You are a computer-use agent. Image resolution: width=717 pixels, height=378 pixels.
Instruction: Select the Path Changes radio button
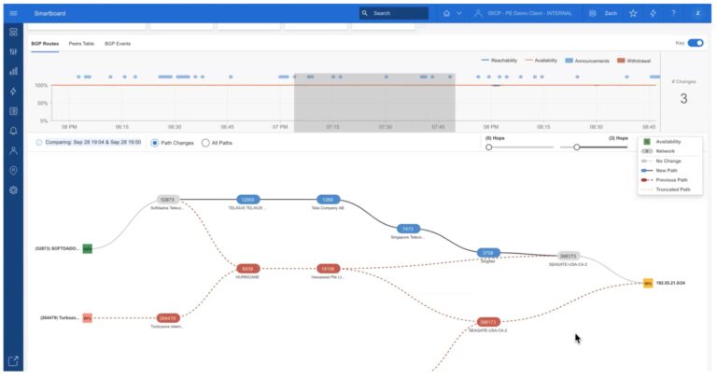(x=155, y=143)
